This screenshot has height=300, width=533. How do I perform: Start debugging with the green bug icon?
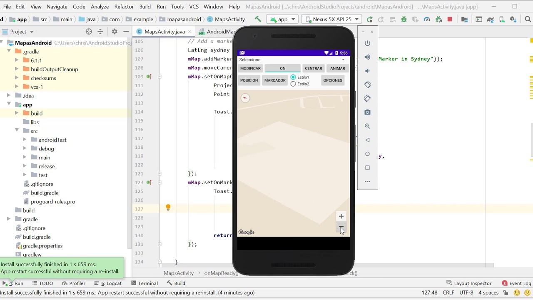403,19
